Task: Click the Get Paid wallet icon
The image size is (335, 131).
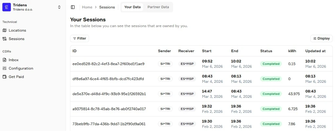Action: (x=5, y=77)
